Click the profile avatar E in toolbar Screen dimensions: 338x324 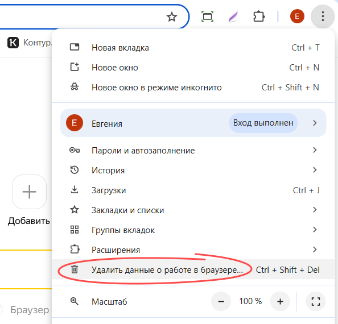click(297, 16)
